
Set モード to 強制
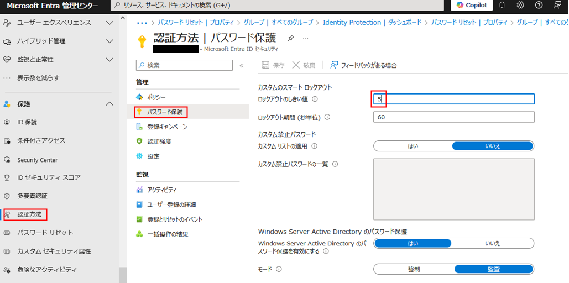pyautogui.click(x=414, y=269)
